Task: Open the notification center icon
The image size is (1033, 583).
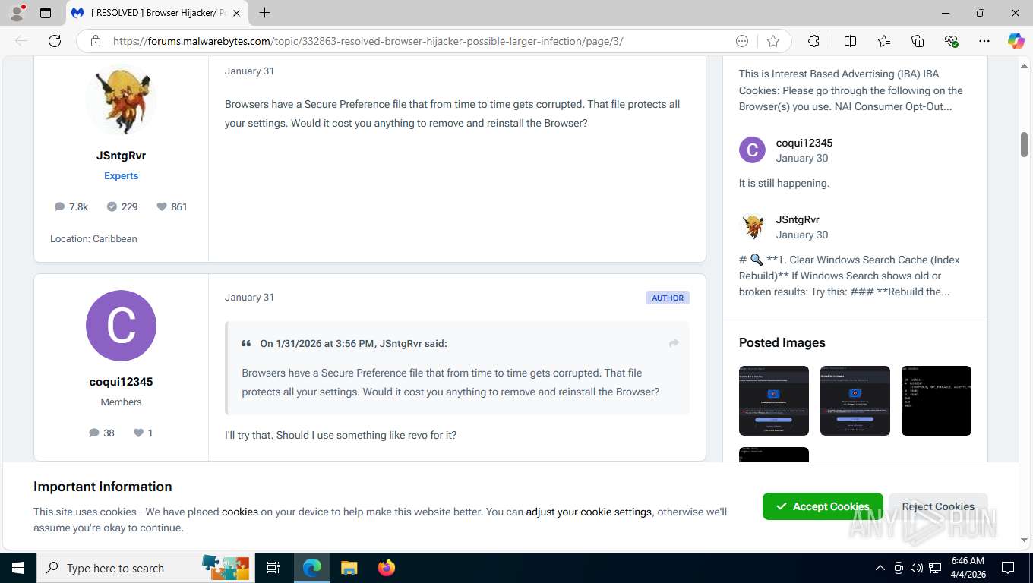Action: 1007,568
